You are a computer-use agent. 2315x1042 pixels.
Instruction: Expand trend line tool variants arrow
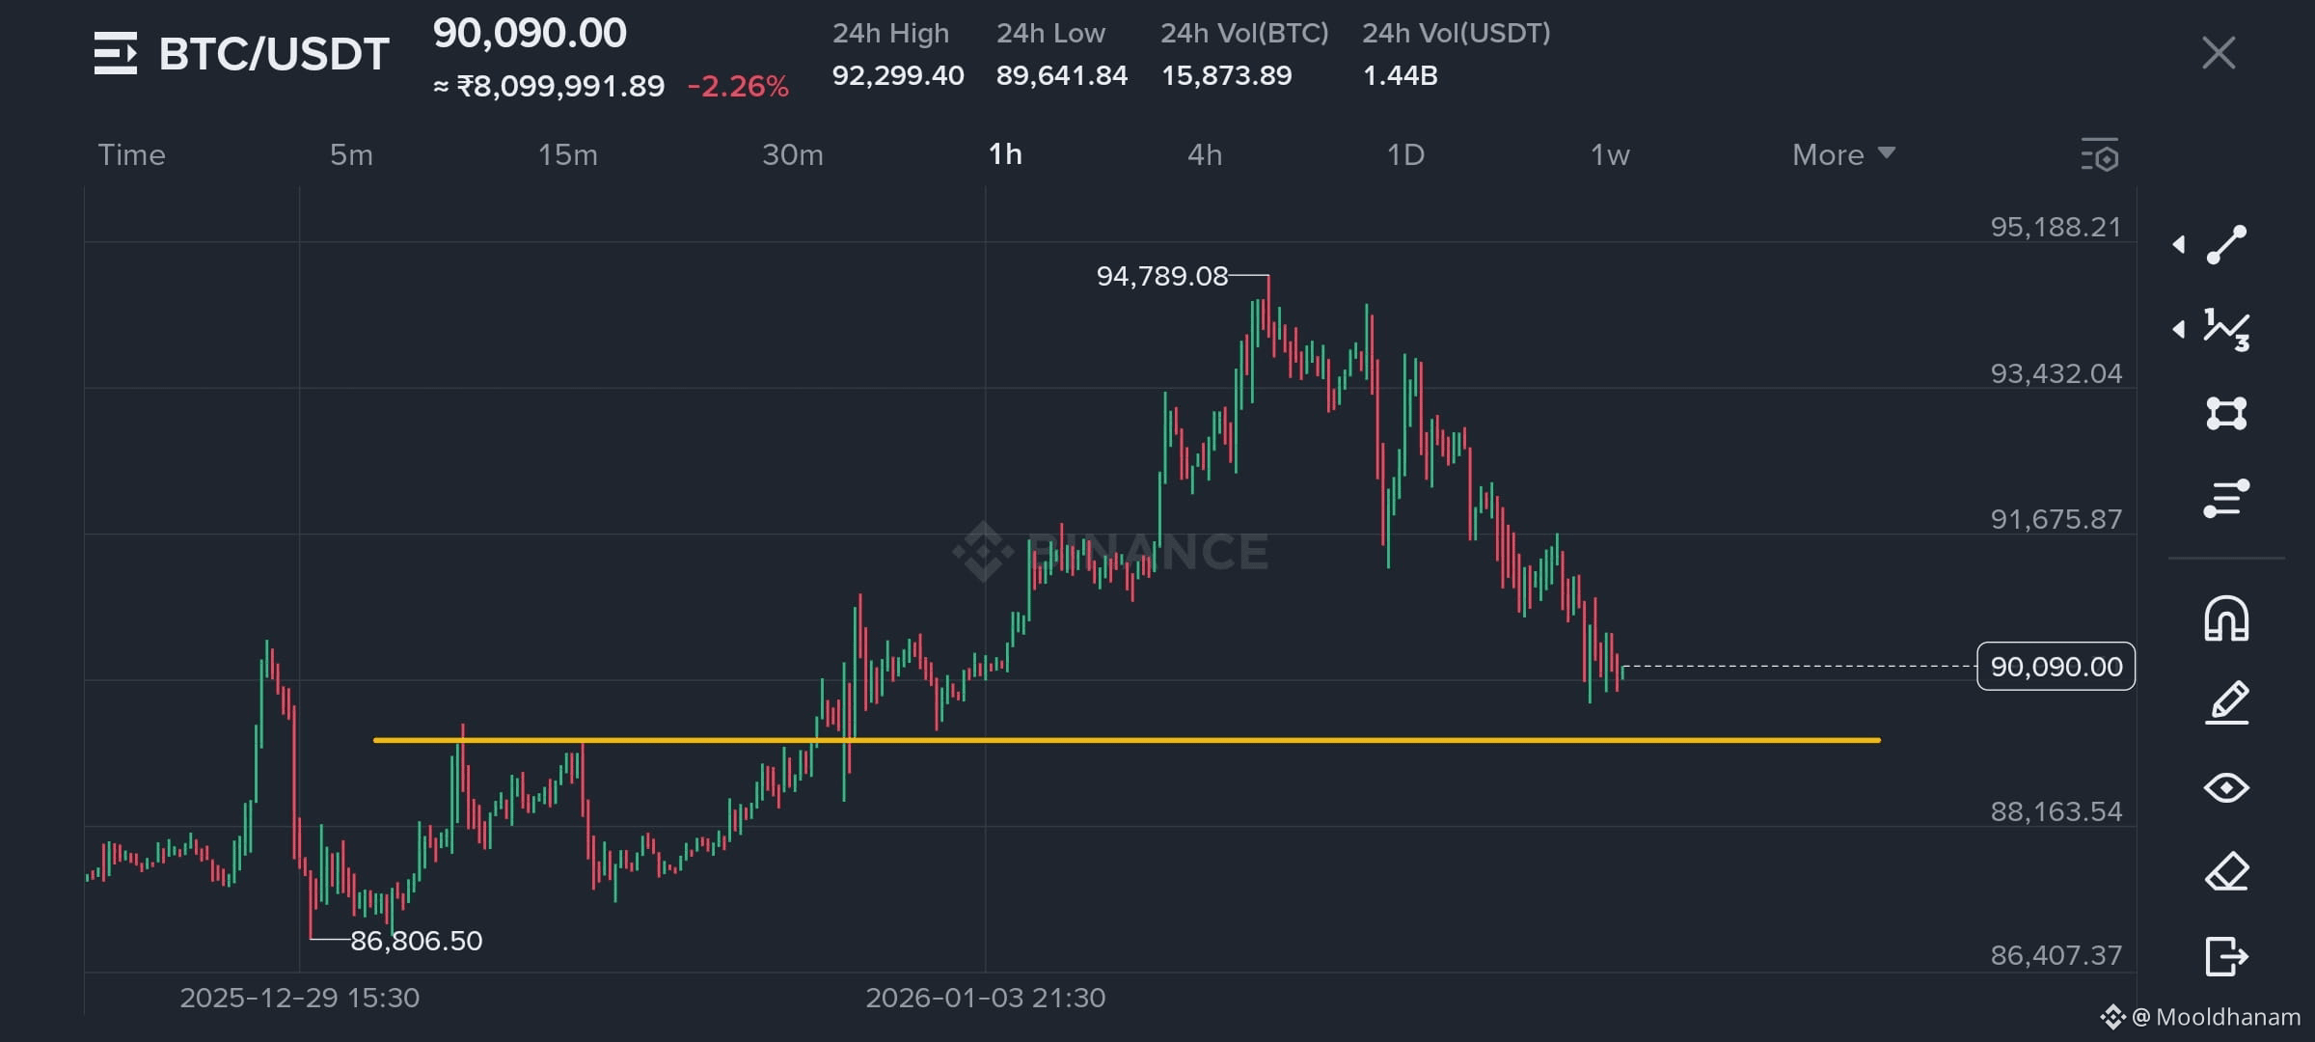2179,245
